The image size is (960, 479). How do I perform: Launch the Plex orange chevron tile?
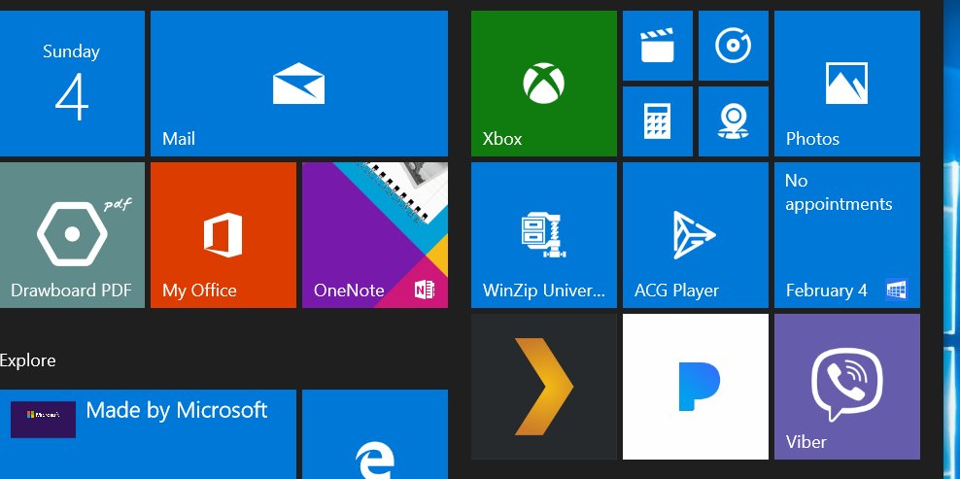(544, 387)
